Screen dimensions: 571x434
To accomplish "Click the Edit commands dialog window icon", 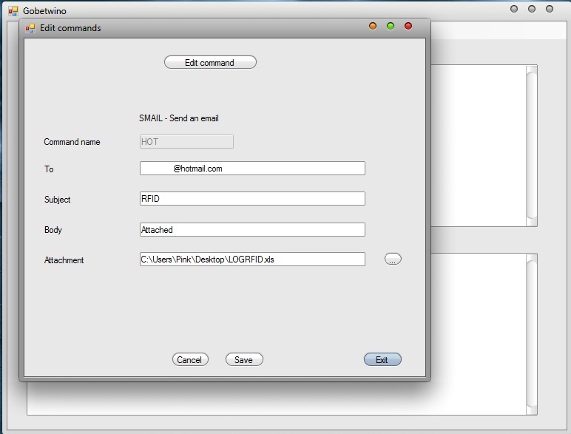I will [30, 28].
